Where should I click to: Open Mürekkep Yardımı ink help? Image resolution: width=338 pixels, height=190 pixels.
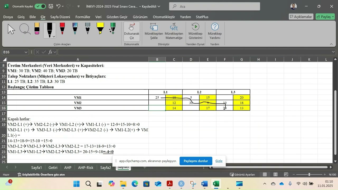[x=215, y=31]
